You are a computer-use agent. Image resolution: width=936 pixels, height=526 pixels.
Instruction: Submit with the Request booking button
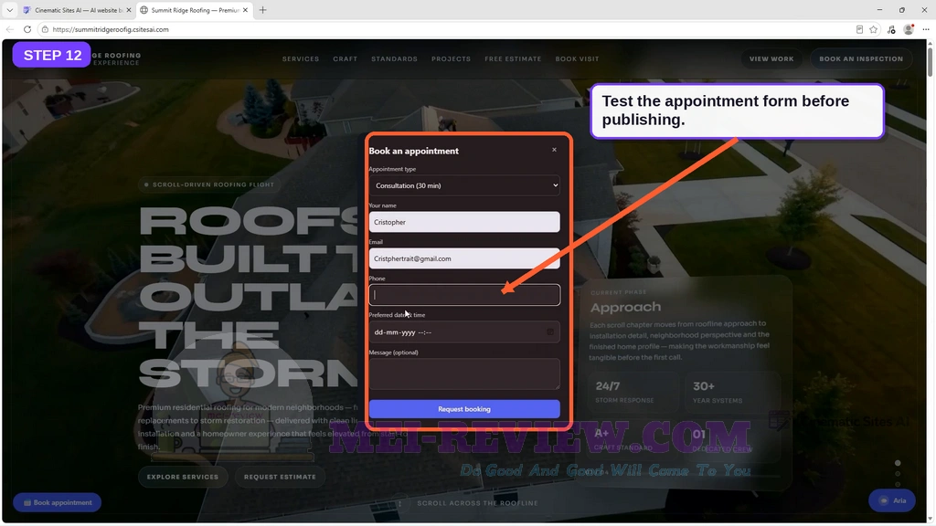tap(464, 409)
